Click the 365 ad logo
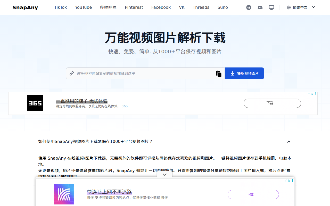 35,103
